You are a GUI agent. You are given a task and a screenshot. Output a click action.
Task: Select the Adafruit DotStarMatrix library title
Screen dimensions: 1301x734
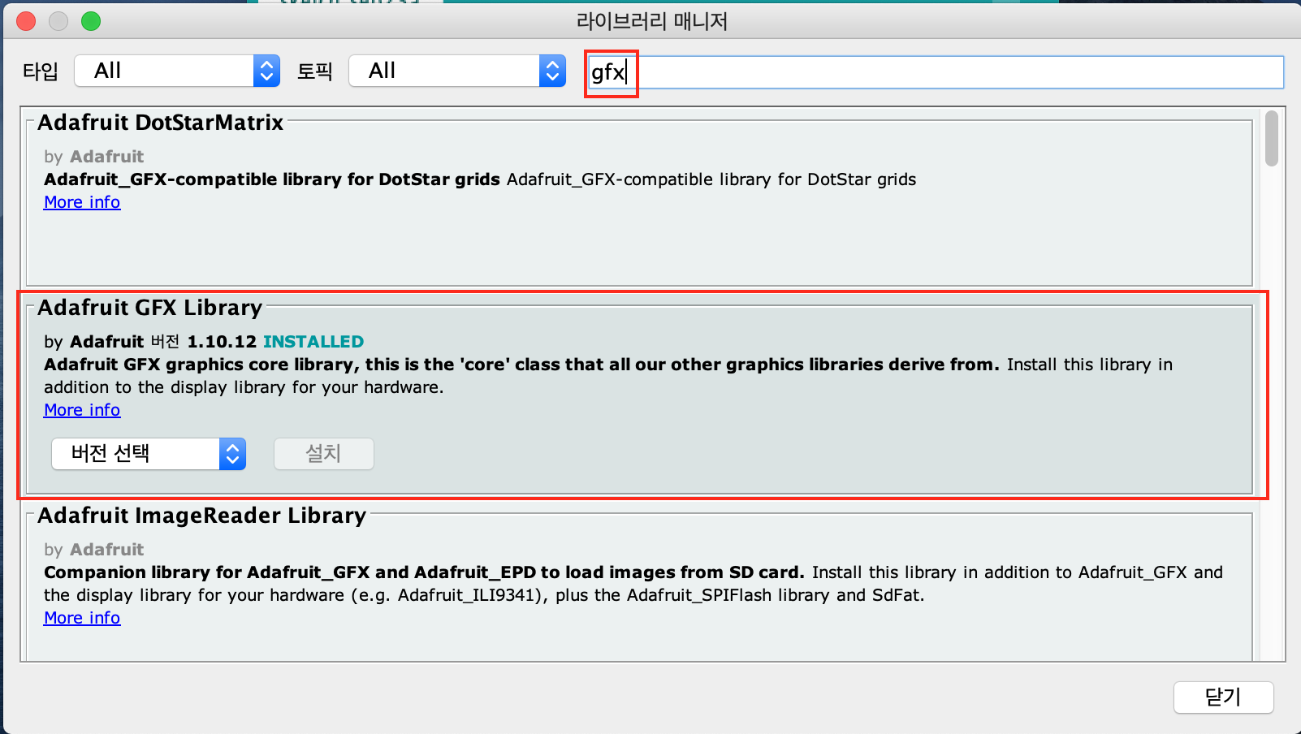point(161,123)
